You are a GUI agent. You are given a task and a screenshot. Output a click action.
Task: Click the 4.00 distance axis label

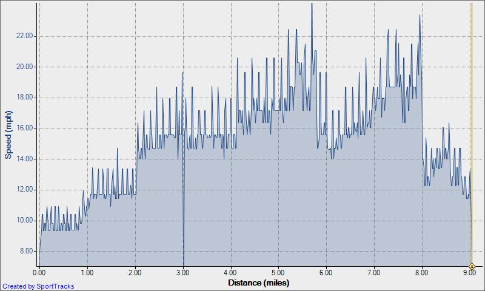point(231,273)
